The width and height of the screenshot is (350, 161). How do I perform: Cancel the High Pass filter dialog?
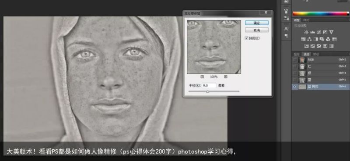coord(257,30)
